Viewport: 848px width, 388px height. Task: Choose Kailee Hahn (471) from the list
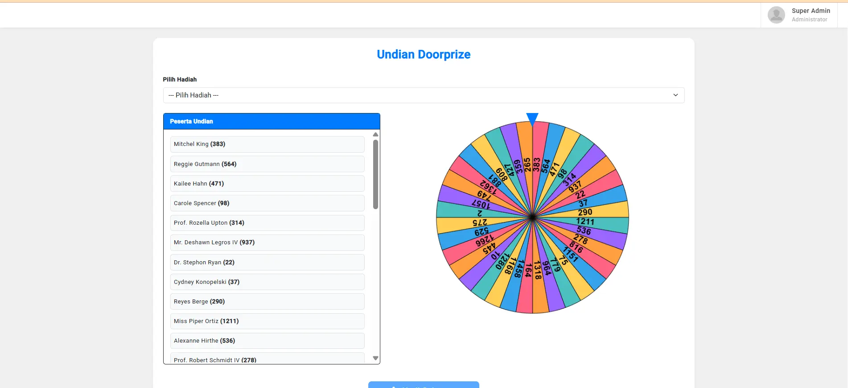pos(267,184)
